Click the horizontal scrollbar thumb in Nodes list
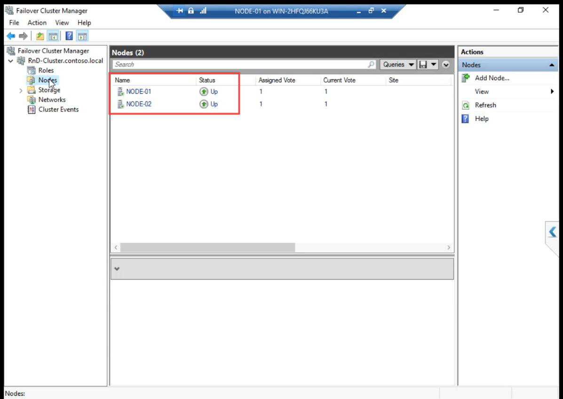 (207, 248)
